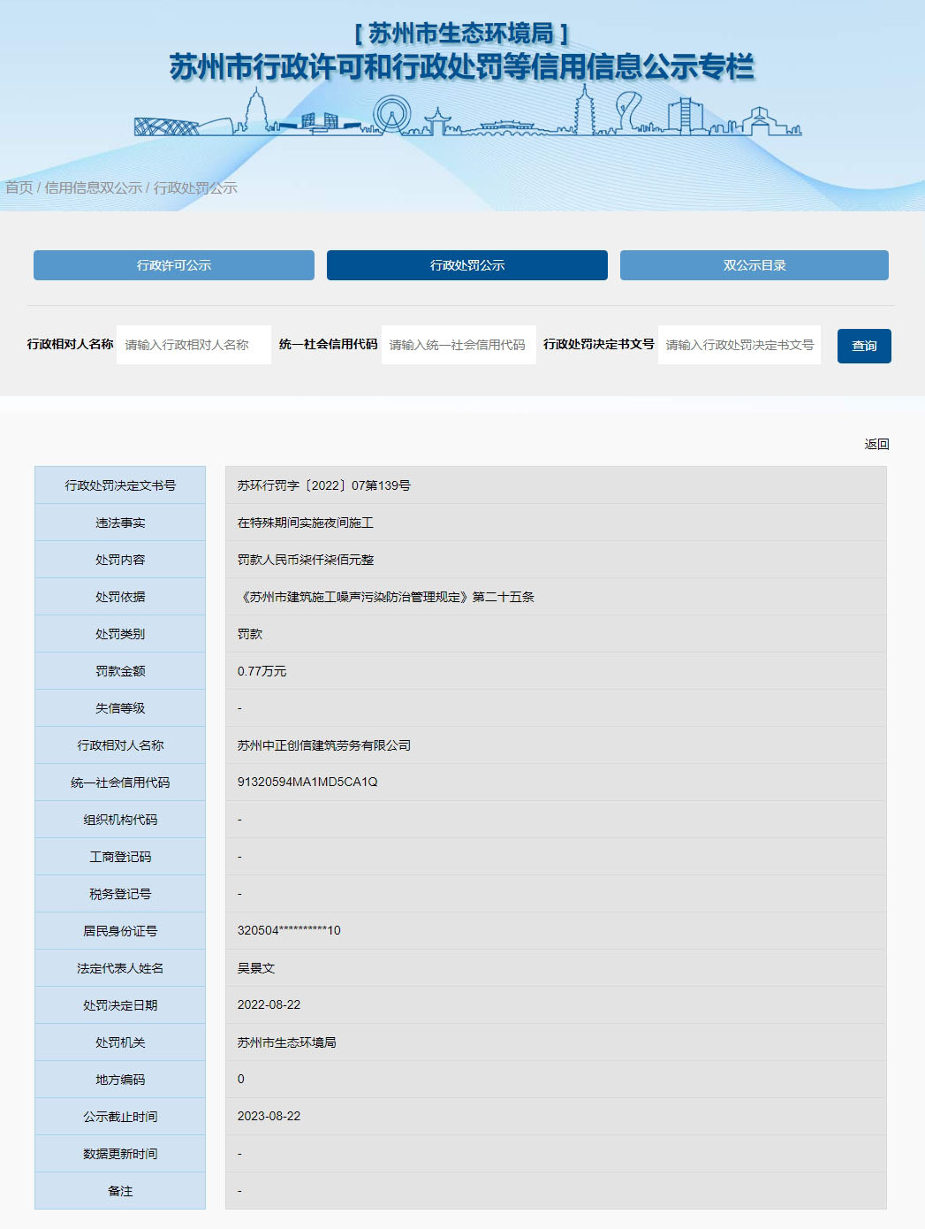Click the 苏州市生态环境局 header text

coord(461,33)
